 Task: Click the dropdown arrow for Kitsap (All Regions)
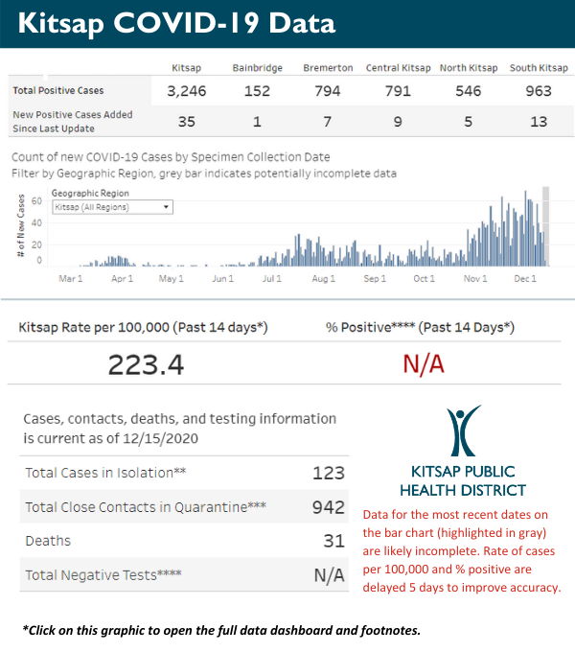click(167, 206)
